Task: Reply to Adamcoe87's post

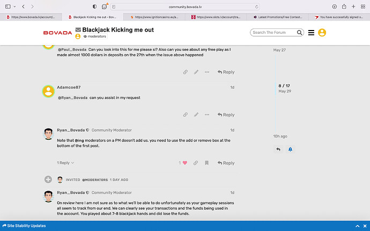Action: click(226, 115)
